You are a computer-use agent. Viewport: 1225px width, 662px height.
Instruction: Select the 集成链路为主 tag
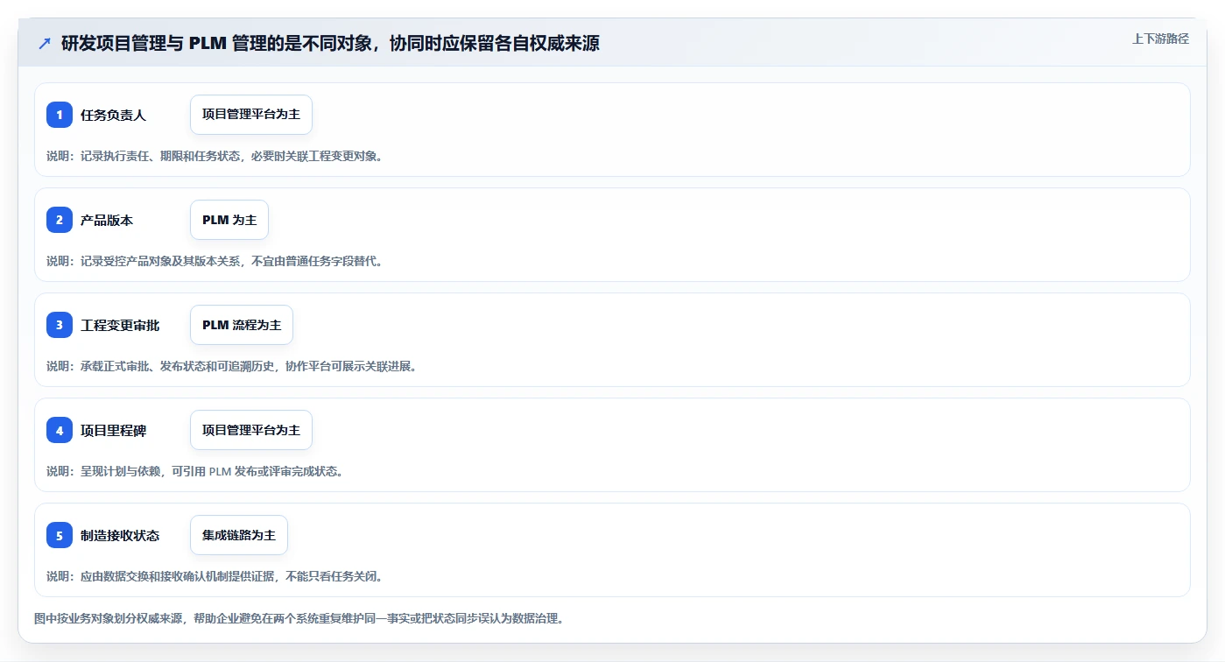(239, 535)
